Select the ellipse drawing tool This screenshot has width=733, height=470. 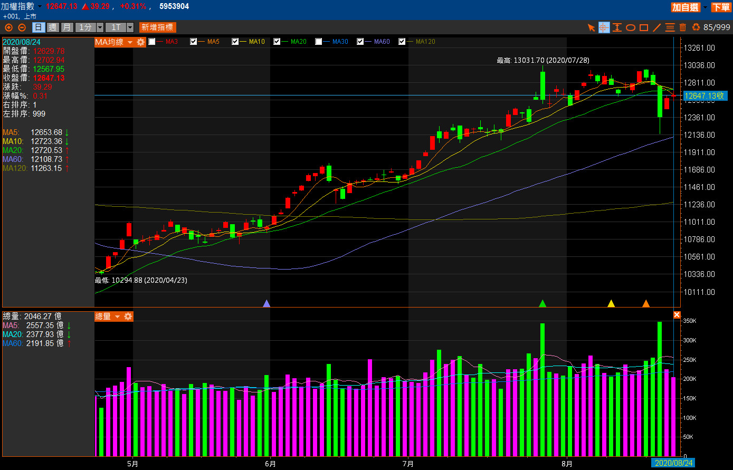[x=631, y=27]
